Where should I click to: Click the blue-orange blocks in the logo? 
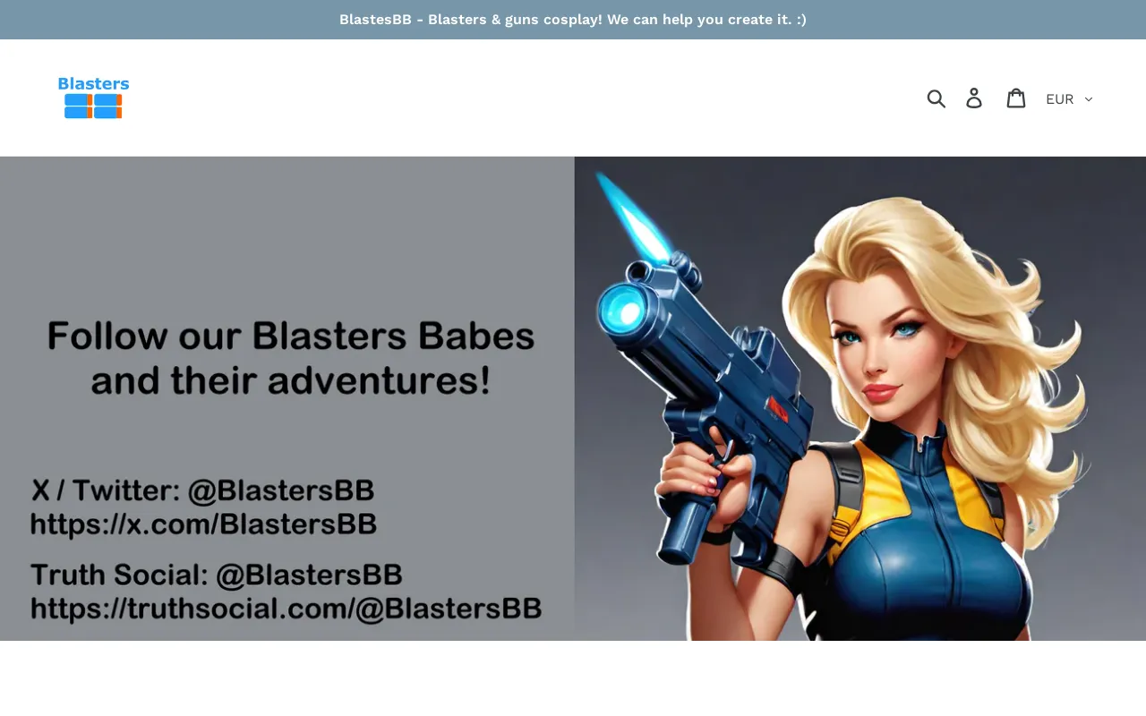pyautogui.click(x=93, y=107)
